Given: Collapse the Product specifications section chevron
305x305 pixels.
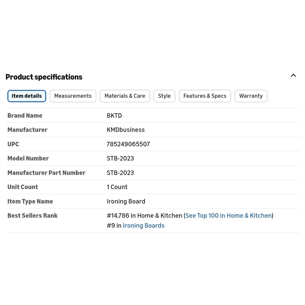Looking at the screenshot, I should click(293, 75).
